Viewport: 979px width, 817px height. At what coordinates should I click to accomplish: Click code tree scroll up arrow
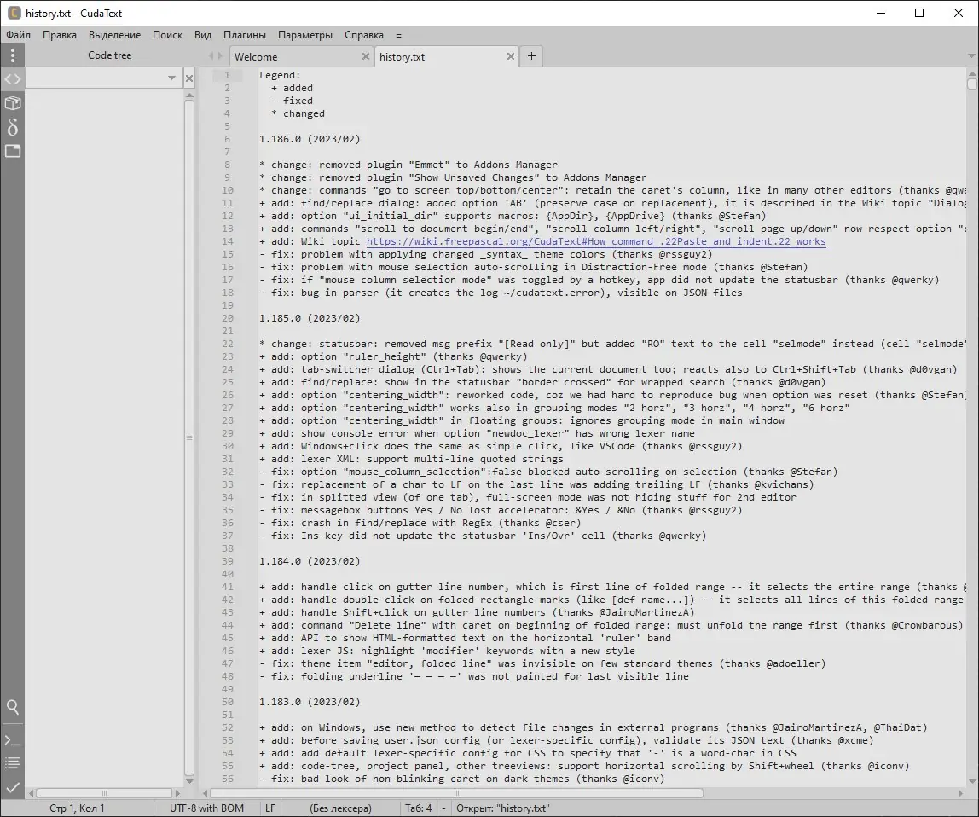point(189,95)
